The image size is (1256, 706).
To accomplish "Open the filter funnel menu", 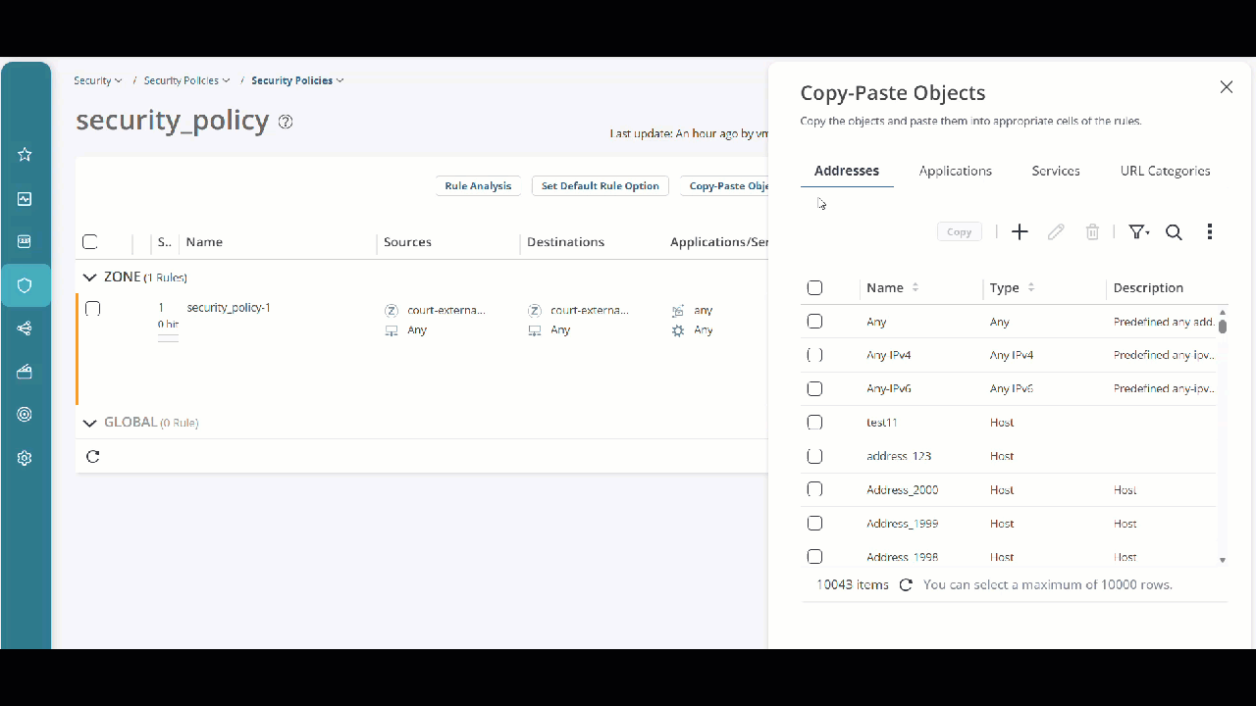I will [x=1138, y=232].
